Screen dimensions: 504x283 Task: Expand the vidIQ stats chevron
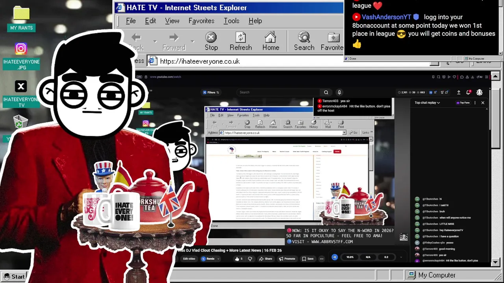tap(401, 257)
